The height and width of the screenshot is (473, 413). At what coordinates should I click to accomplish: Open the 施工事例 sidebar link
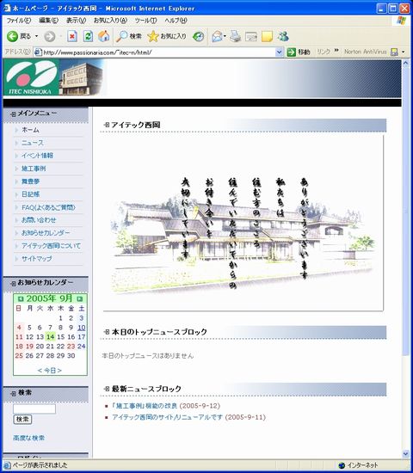(34, 169)
